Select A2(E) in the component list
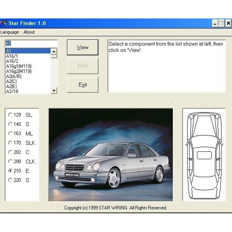This screenshot has height=232, width=232. (x=28, y=86)
